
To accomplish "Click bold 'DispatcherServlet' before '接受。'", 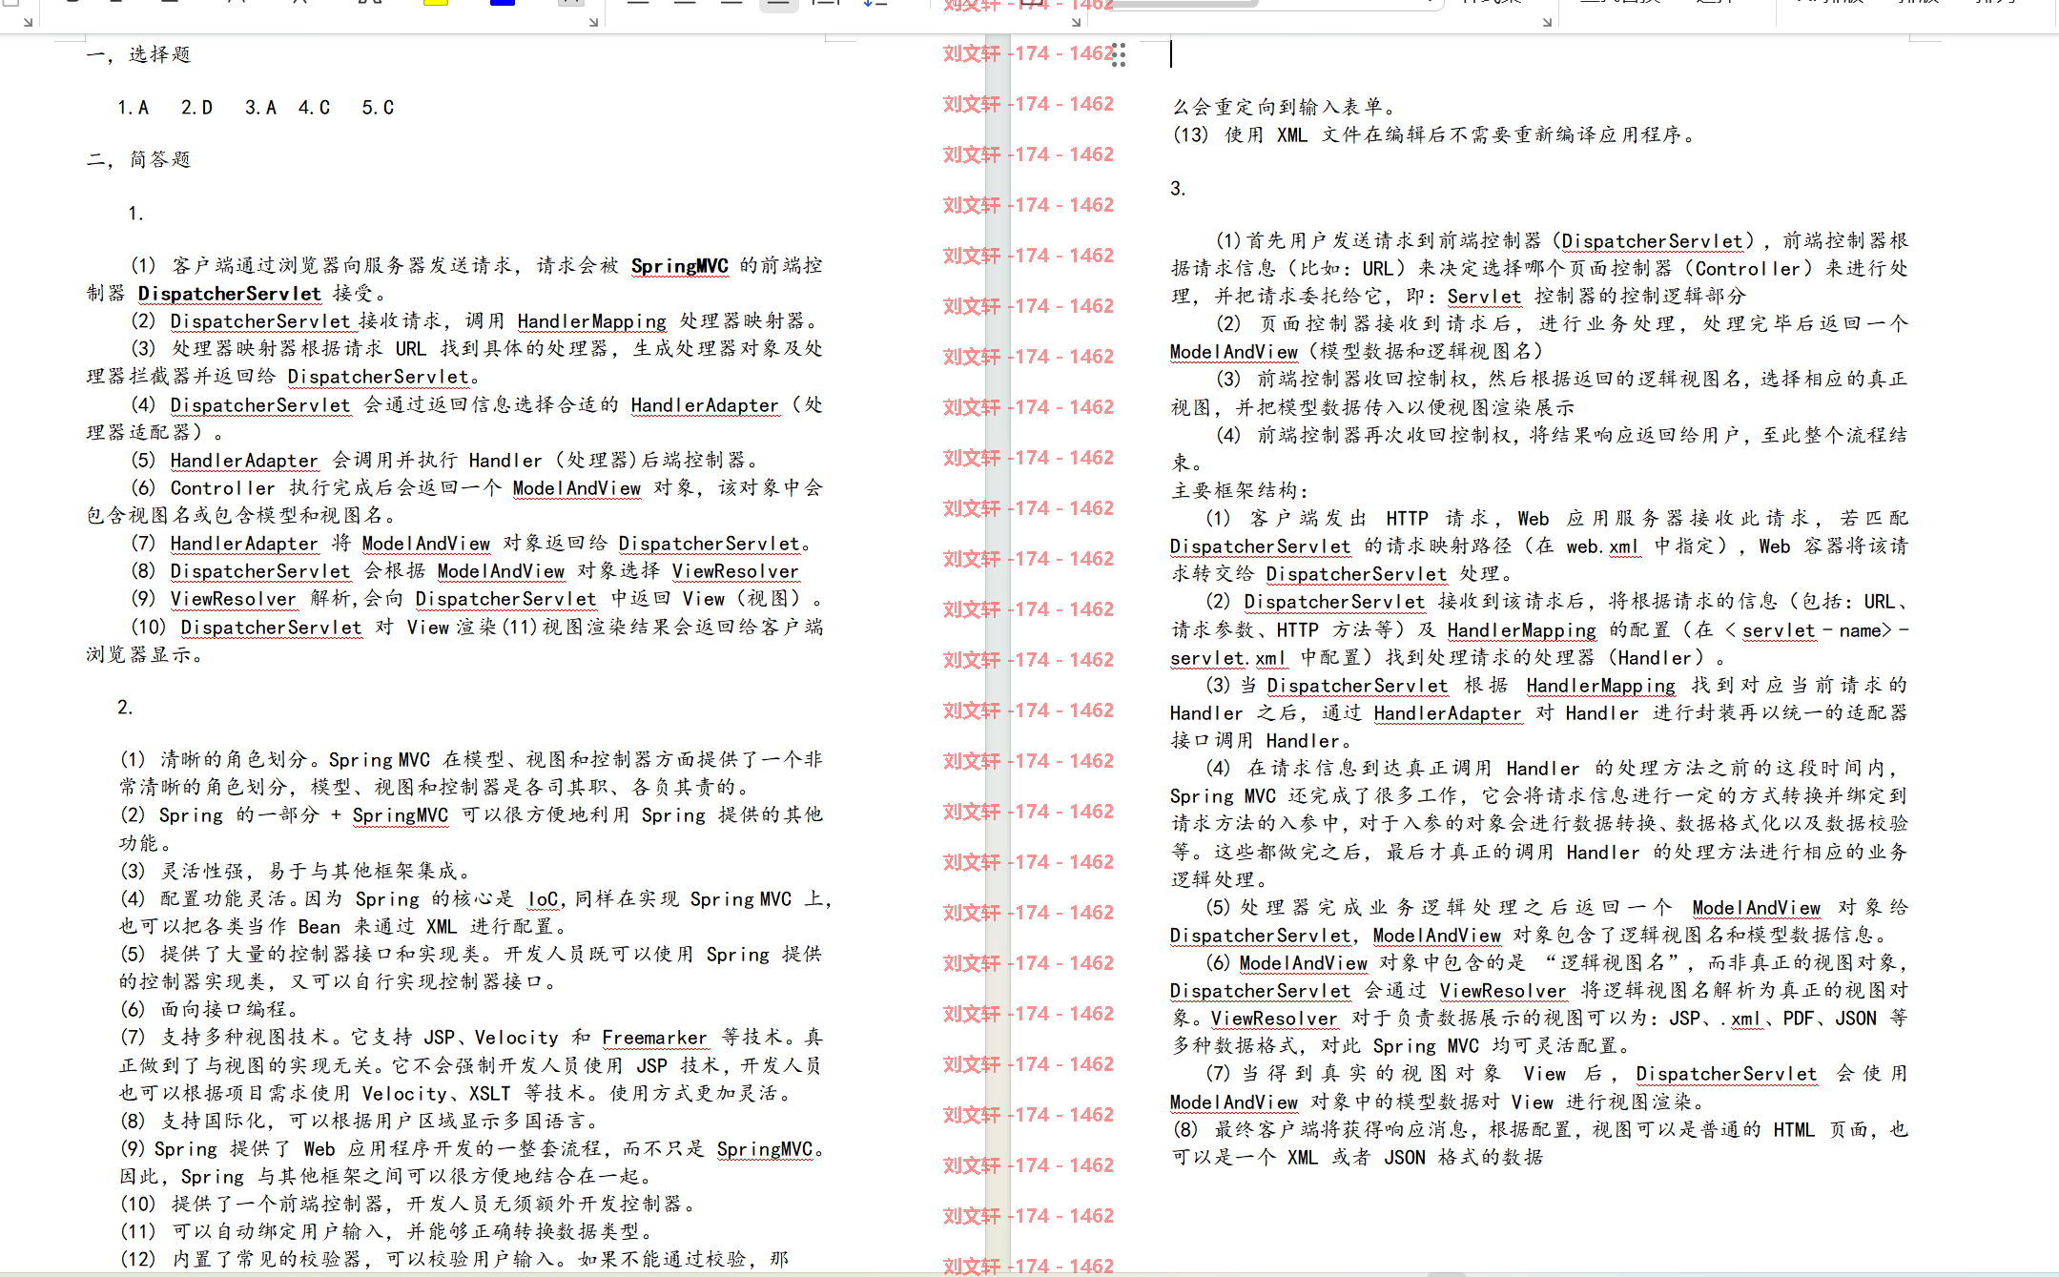I will pyautogui.click(x=230, y=294).
